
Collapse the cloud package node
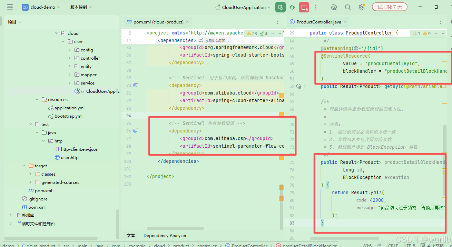(x=57, y=33)
